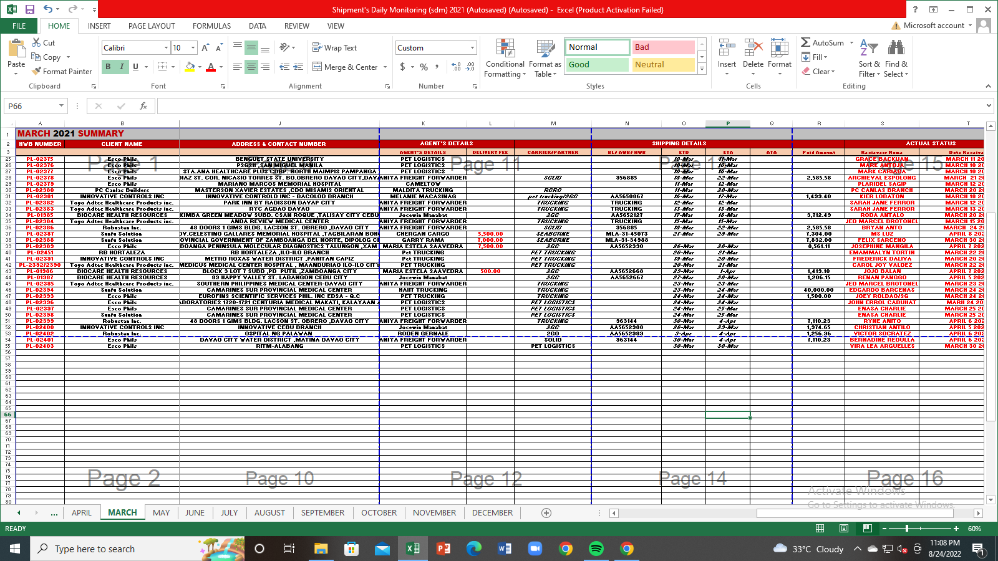Open the DECEMBER worksheet tab
The height and width of the screenshot is (561, 998).
[x=492, y=513]
